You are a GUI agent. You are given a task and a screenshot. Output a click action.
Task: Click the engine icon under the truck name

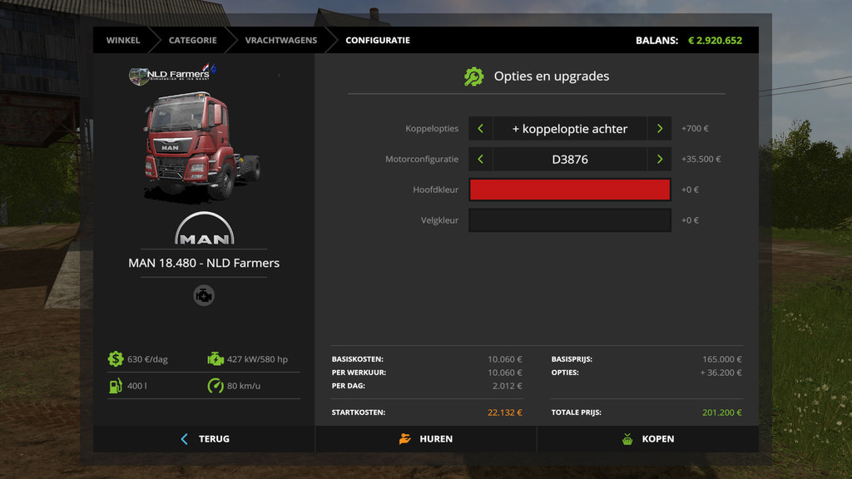point(204,295)
